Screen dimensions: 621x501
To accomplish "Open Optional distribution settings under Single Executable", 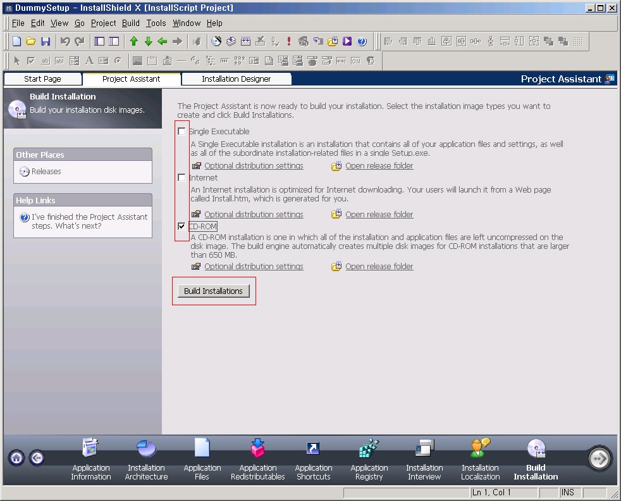I will coord(254,165).
